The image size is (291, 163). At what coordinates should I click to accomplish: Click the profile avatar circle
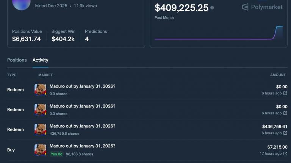(x=21, y=3)
